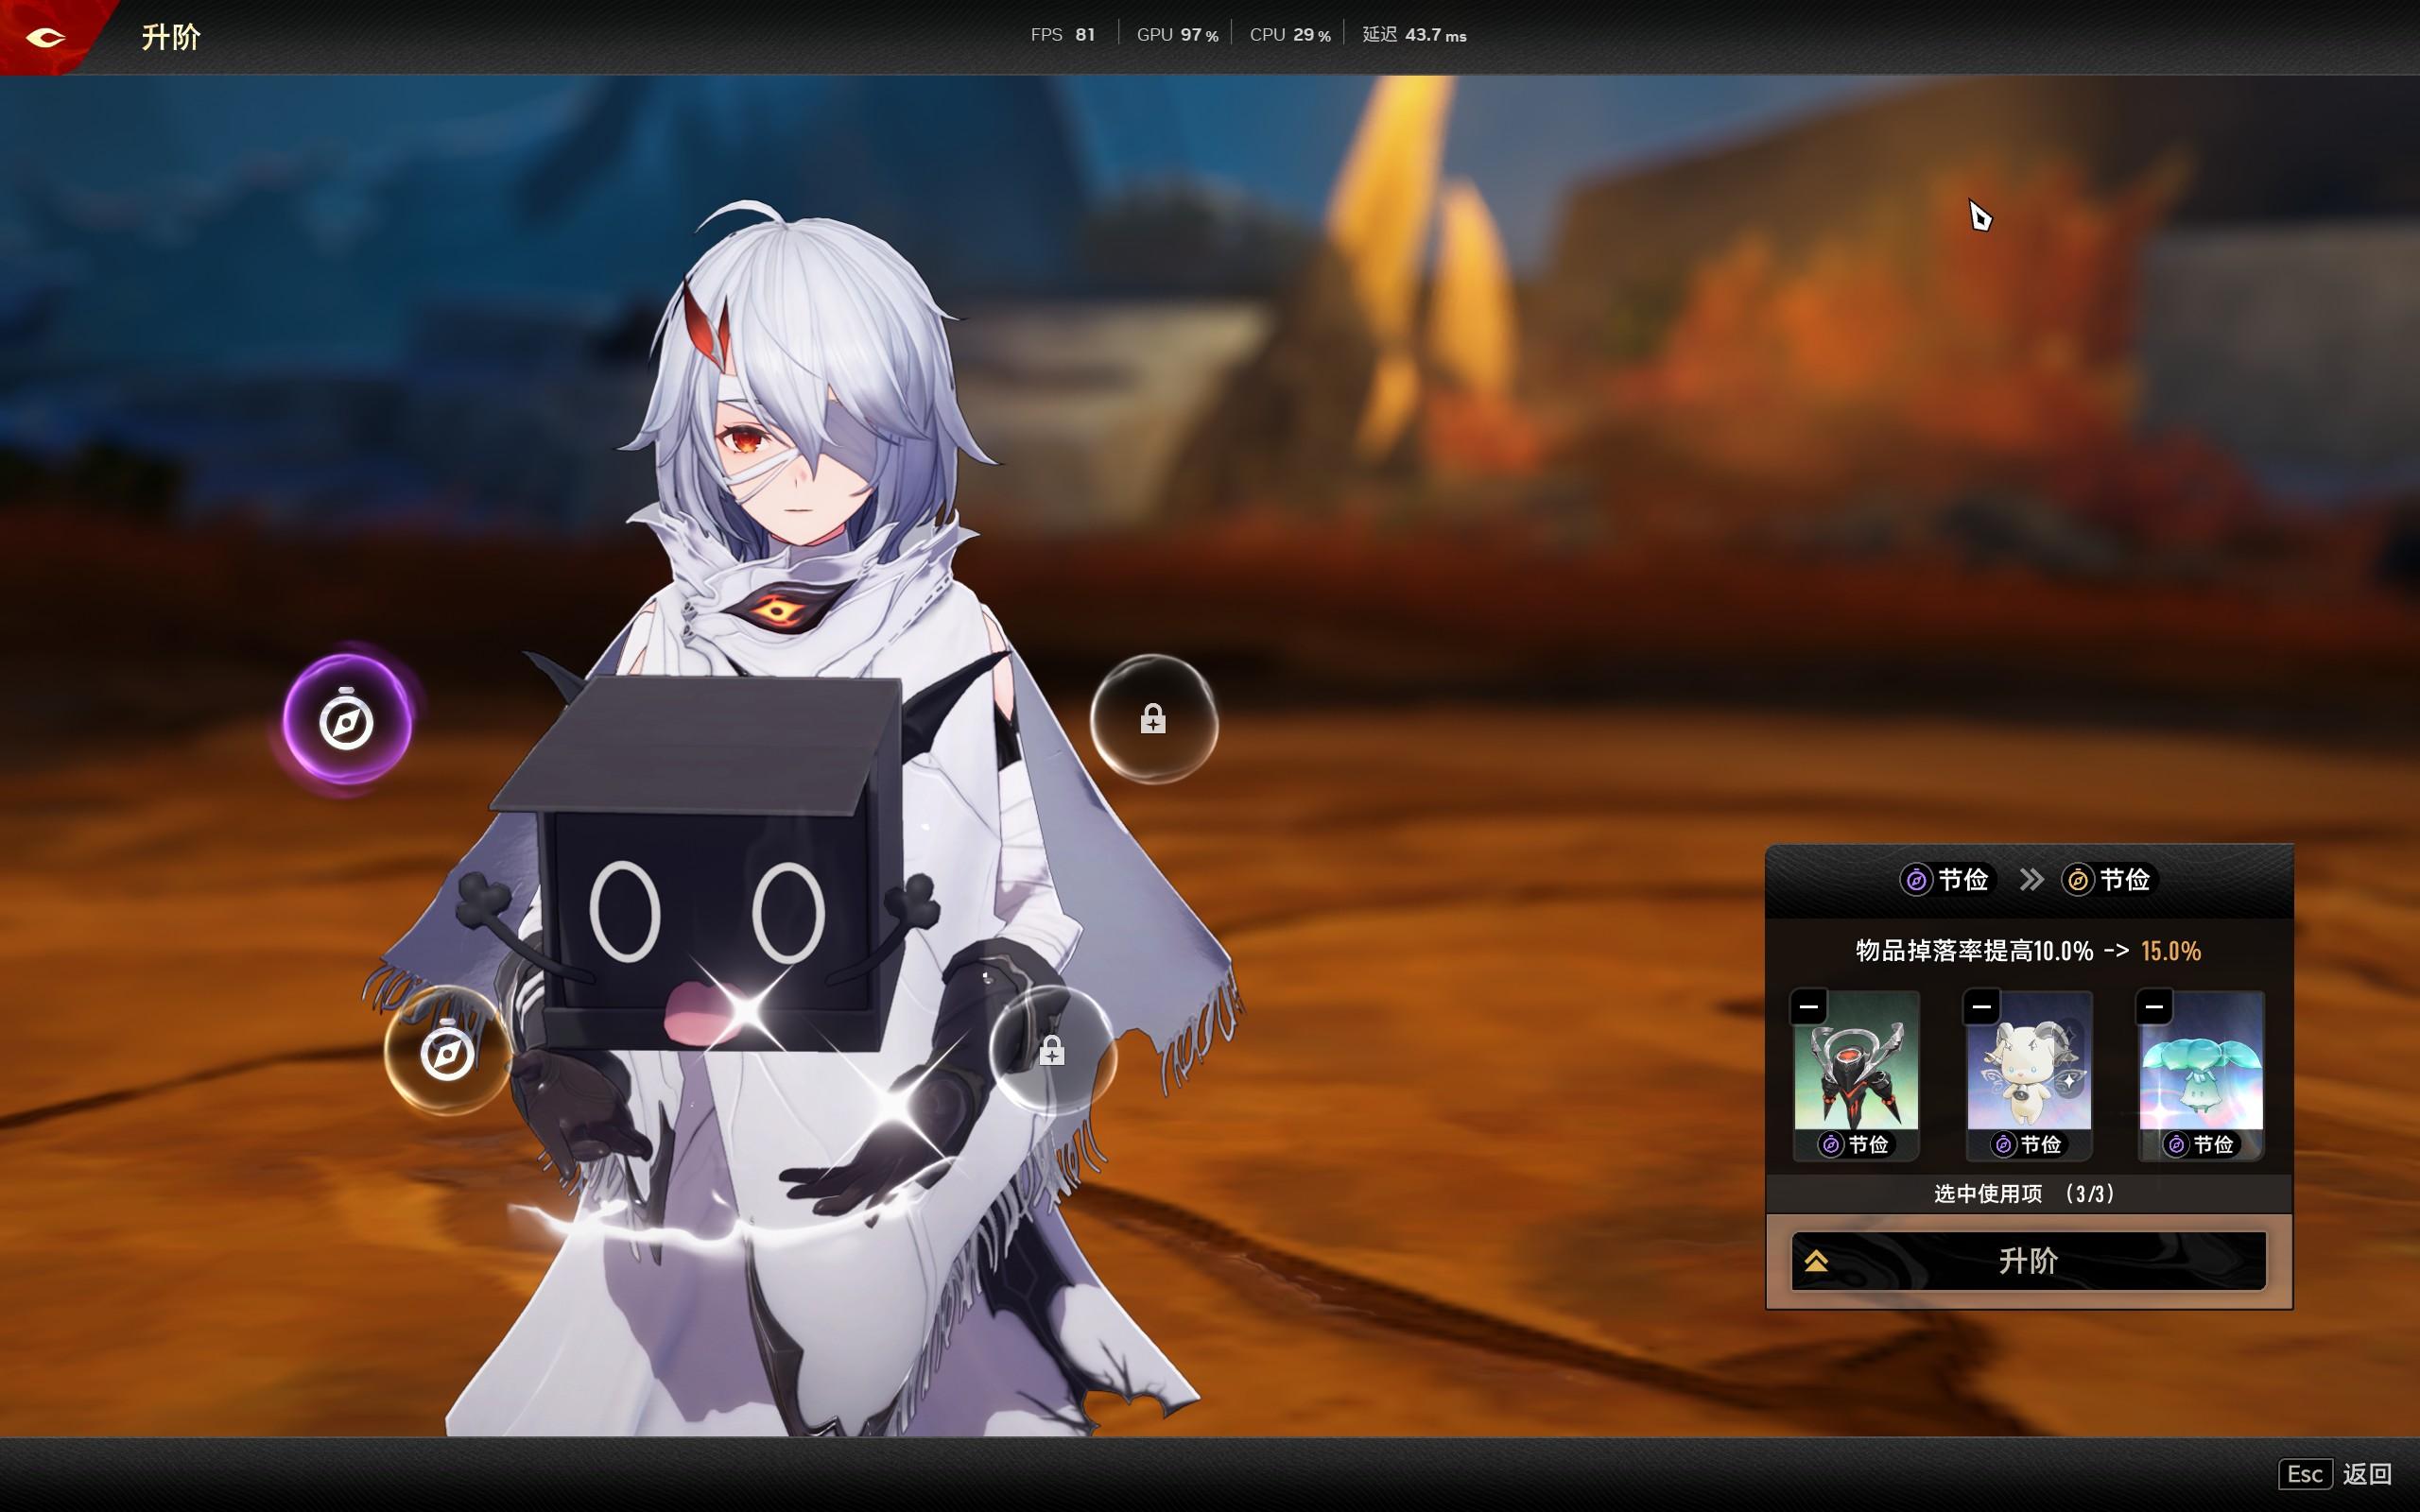Click the red game logo icon
The image size is (2420, 1512).
pos(45,37)
